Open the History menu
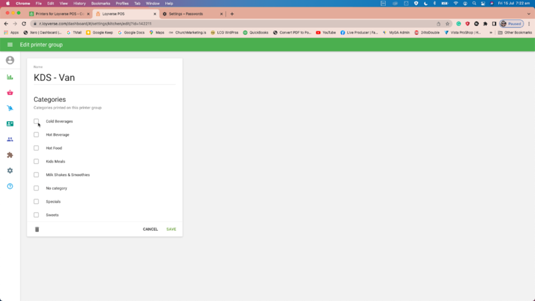The image size is (535, 301). pyautogui.click(x=80, y=3)
